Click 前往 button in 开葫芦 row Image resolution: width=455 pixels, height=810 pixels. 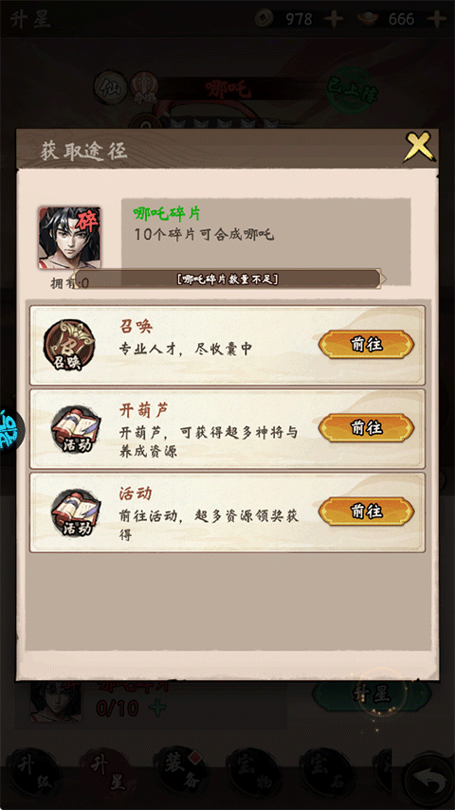[366, 427]
